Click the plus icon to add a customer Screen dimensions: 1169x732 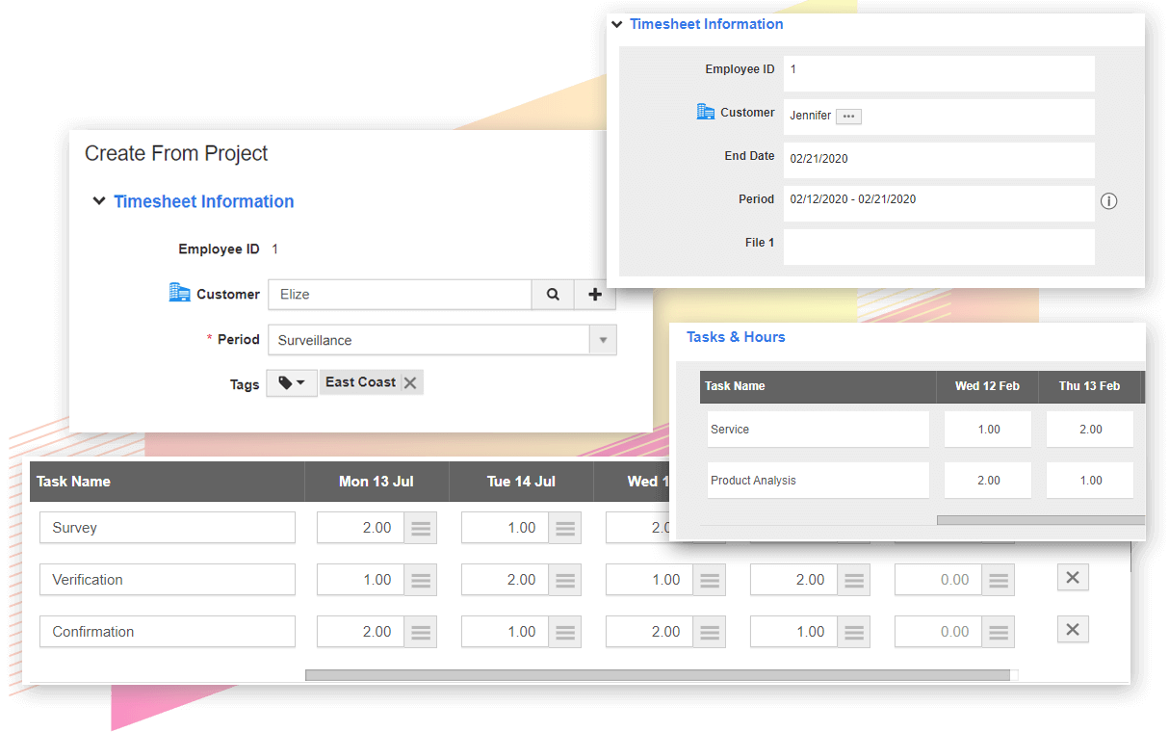coord(595,295)
